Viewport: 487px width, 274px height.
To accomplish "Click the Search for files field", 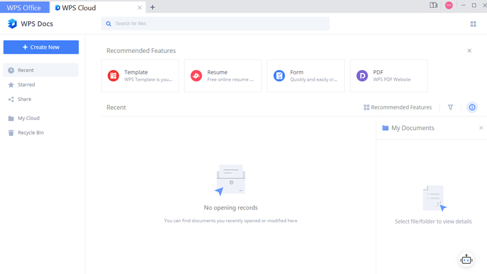I will click(x=215, y=24).
